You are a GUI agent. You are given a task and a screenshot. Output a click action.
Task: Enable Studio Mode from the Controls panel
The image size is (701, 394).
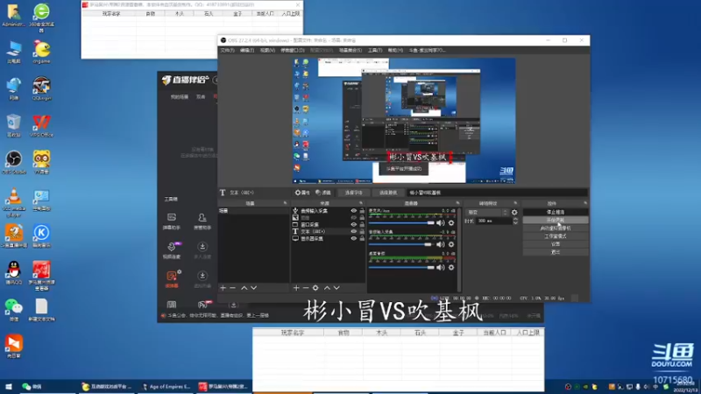[556, 236]
